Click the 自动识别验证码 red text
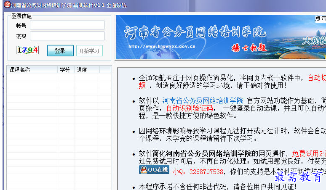Image resolution: width=326 pixels, height=190 pixels. pyautogui.click(x=190, y=108)
